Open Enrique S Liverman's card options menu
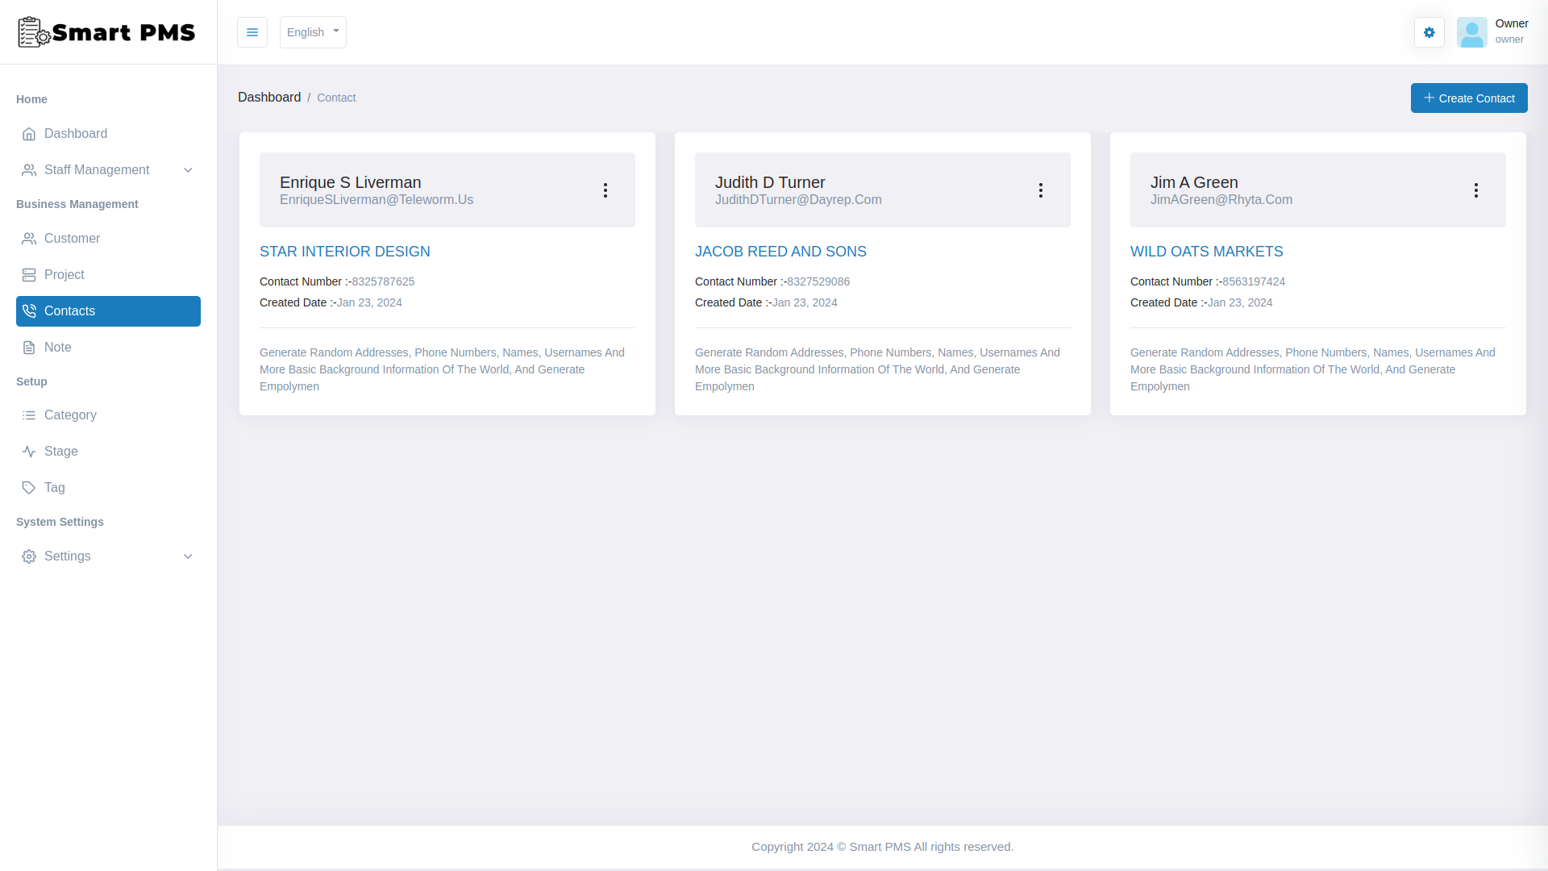Image resolution: width=1548 pixels, height=871 pixels. click(605, 190)
